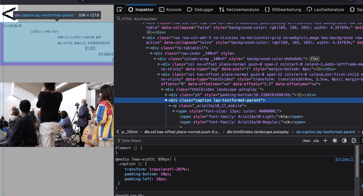The height and width of the screenshot is (196, 363).
Task: Select div.col.has-offset breadcrumb
Action: [182, 132]
